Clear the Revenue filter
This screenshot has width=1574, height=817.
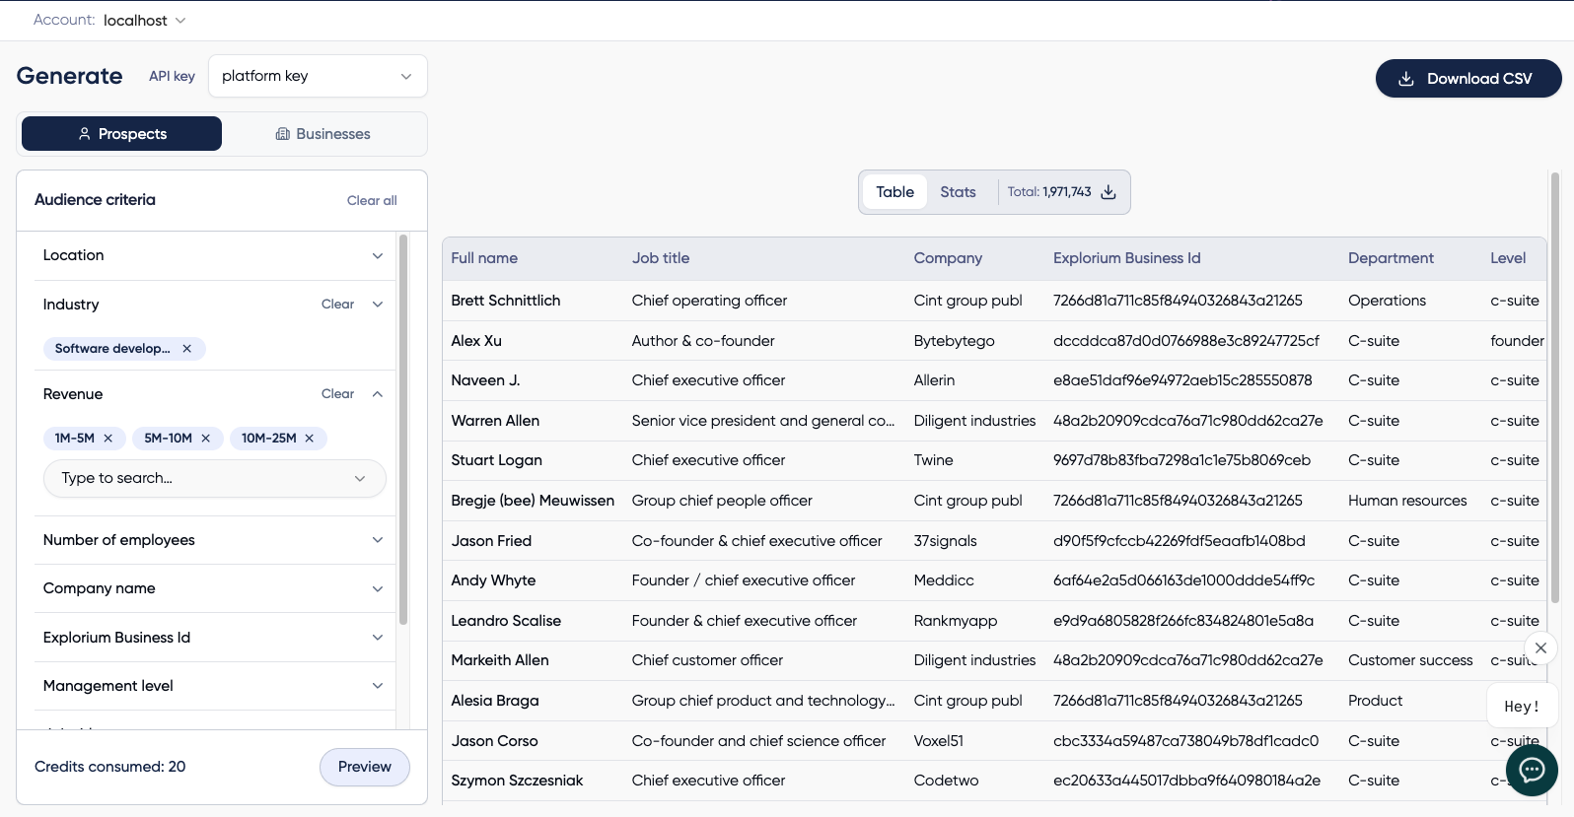pyautogui.click(x=337, y=394)
